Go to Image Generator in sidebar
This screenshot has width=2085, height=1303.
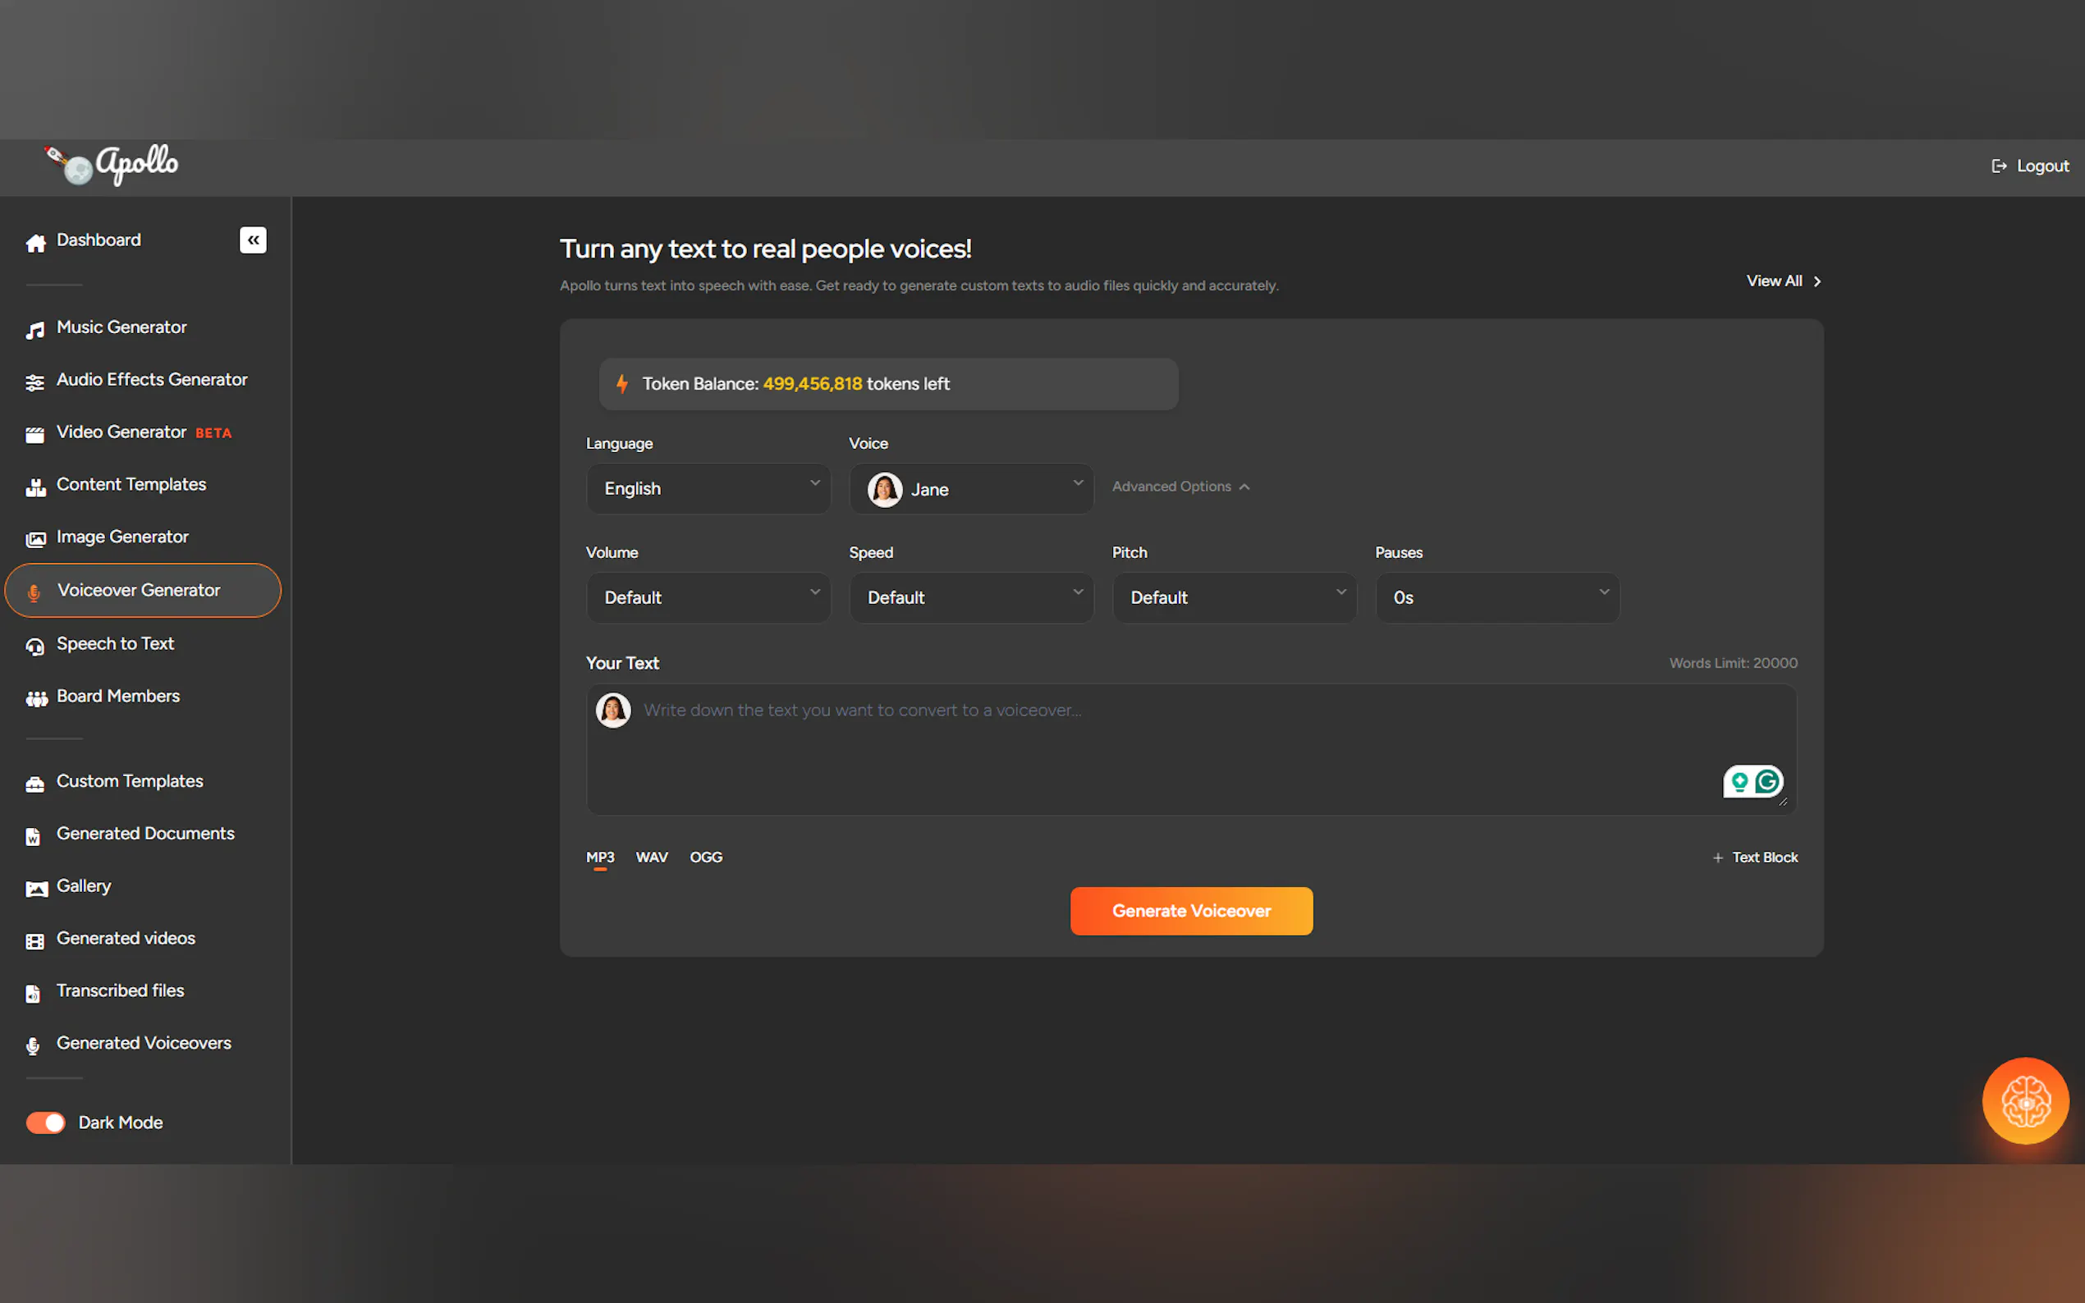(122, 537)
